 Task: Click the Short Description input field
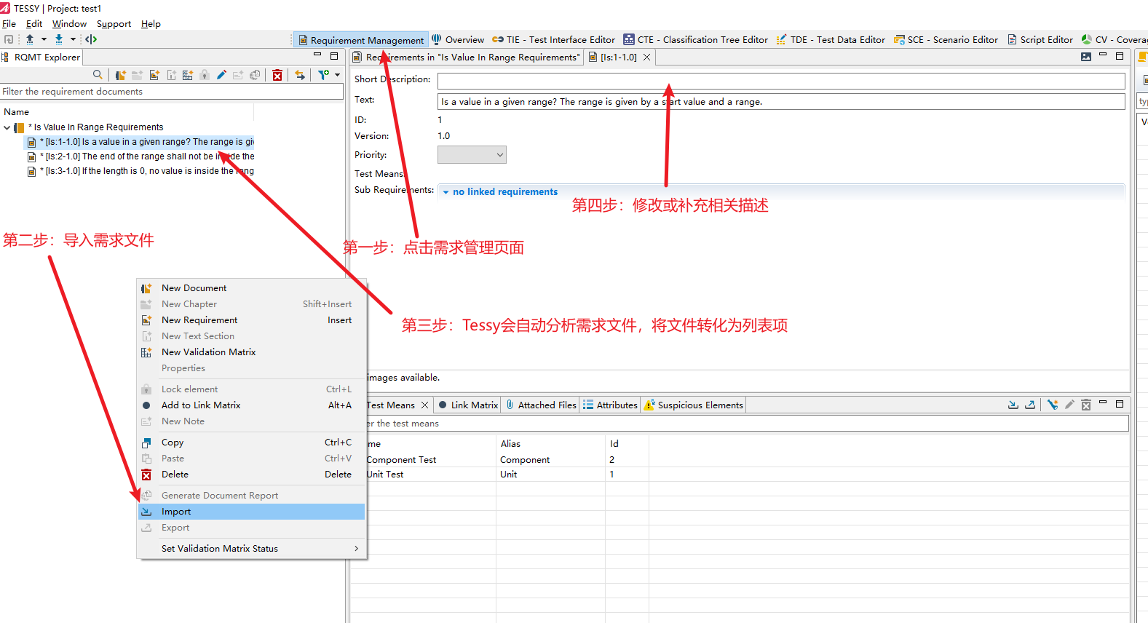781,80
